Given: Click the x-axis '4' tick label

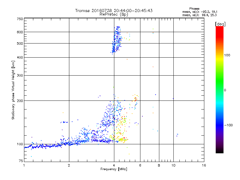Looking at the screenshot, I should click(x=114, y=165).
